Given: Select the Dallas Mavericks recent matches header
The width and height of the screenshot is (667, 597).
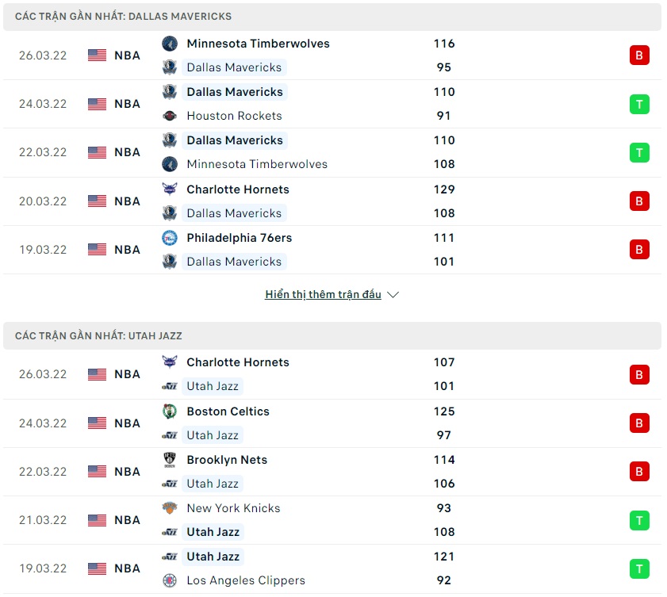Looking at the screenshot, I should point(124,17).
